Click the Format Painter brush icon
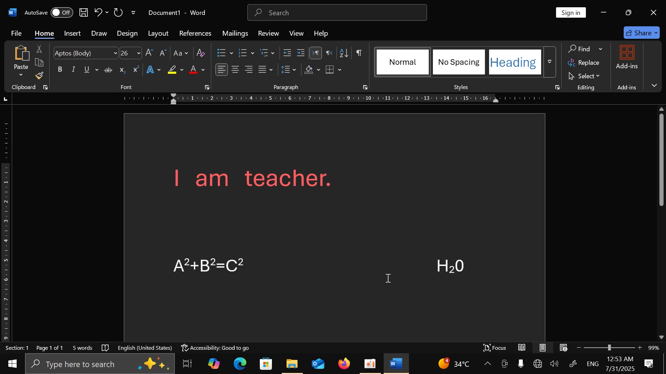The width and height of the screenshot is (666, 374). tap(40, 75)
